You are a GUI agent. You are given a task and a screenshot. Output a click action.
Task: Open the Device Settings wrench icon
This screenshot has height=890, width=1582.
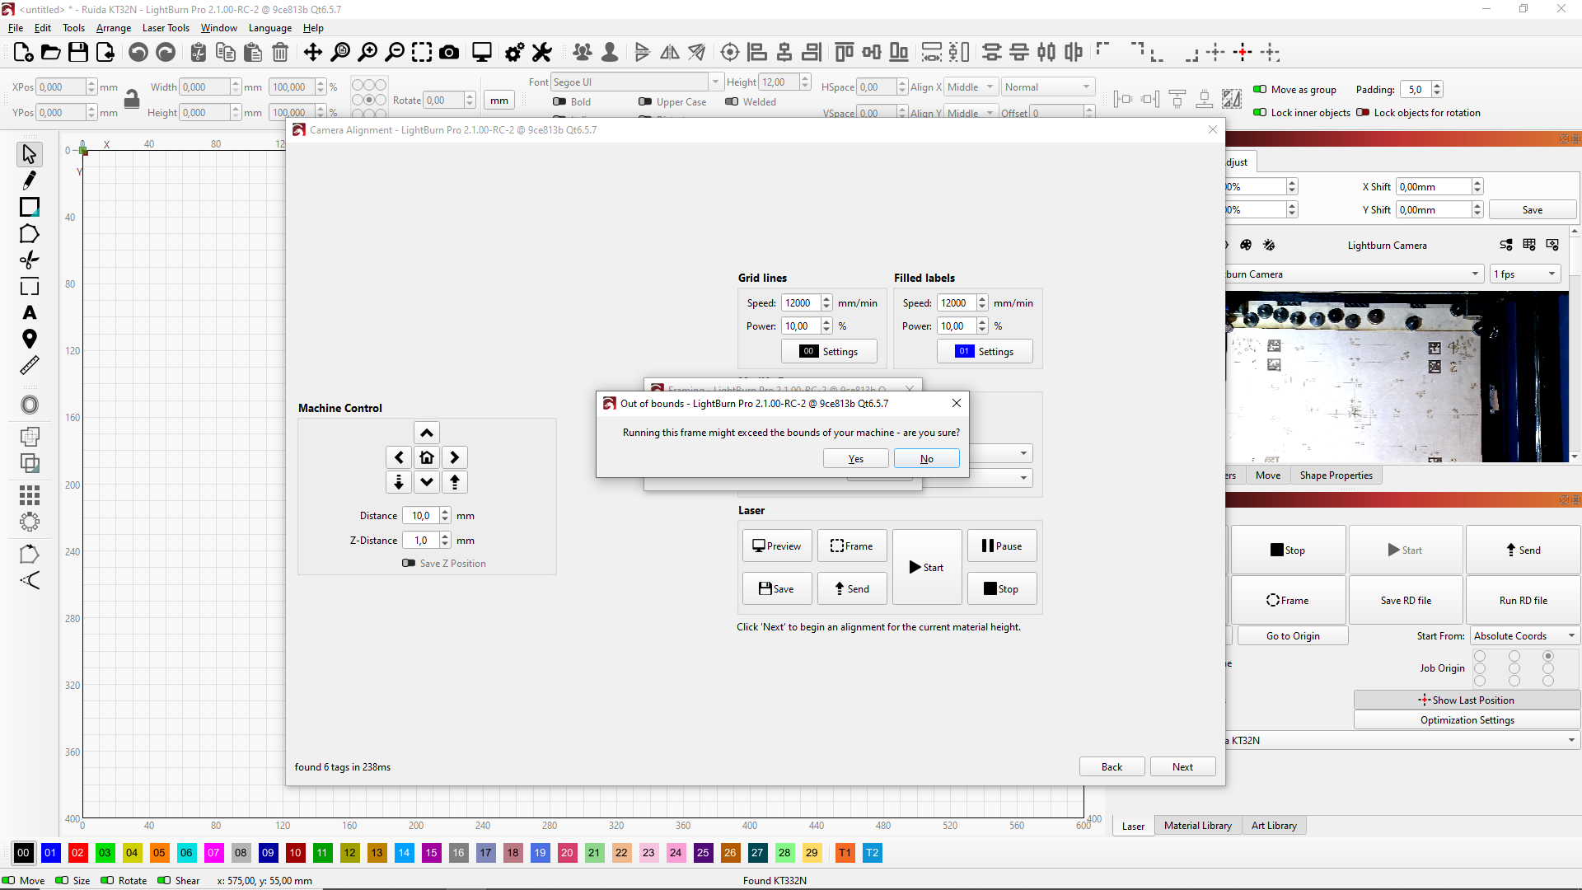click(x=541, y=54)
